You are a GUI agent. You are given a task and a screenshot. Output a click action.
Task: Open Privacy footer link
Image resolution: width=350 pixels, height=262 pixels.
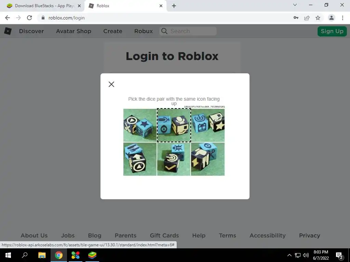(x=310, y=235)
